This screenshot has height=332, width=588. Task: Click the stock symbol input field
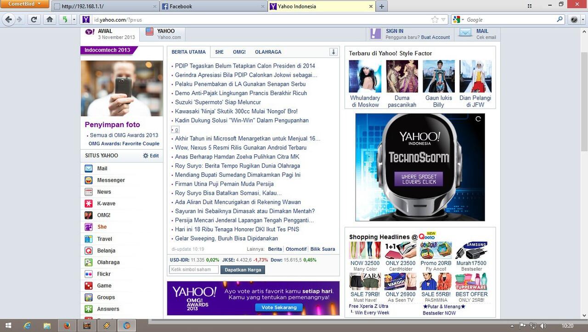tap(193, 270)
